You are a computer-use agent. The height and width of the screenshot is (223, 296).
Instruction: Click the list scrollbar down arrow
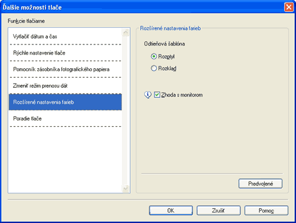pyautogui.click(x=126, y=189)
